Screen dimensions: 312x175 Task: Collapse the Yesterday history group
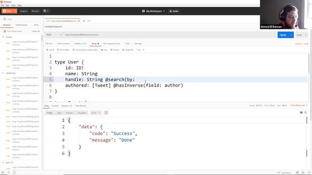click(x=3, y=73)
